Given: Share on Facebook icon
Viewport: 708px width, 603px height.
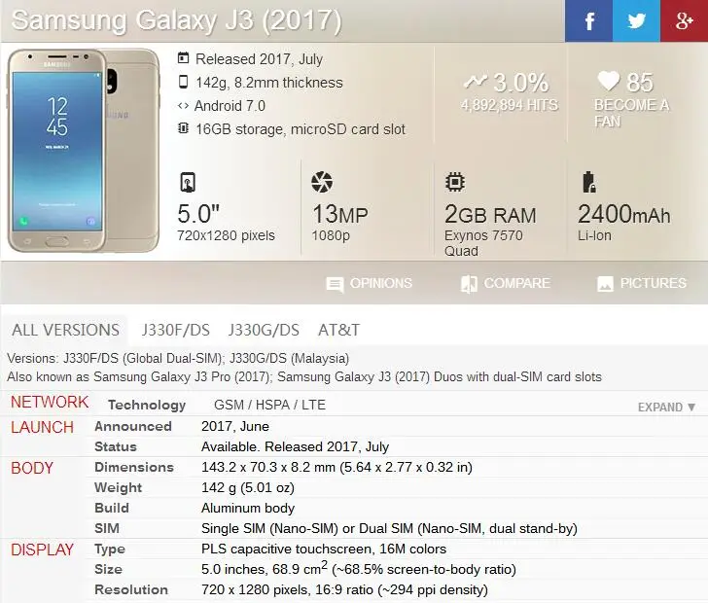Looking at the screenshot, I should coord(588,20).
